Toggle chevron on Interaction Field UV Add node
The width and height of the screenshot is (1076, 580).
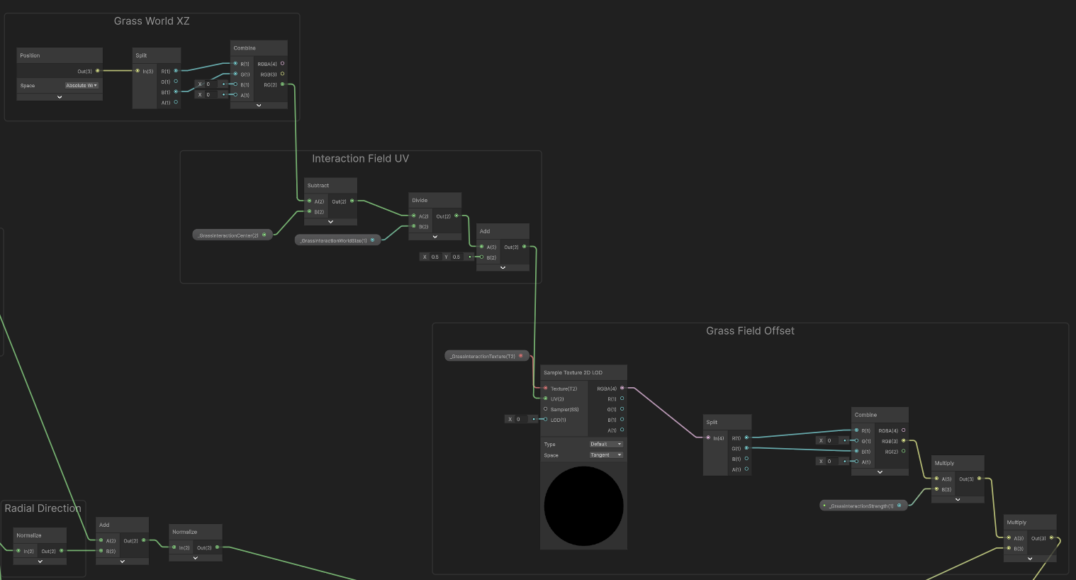pyautogui.click(x=503, y=268)
